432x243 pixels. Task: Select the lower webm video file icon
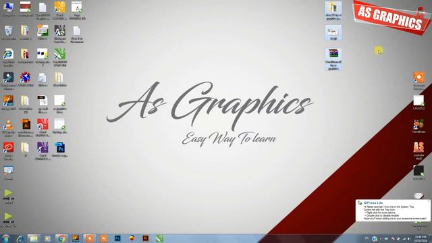pyautogui.click(x=8, y=219)
